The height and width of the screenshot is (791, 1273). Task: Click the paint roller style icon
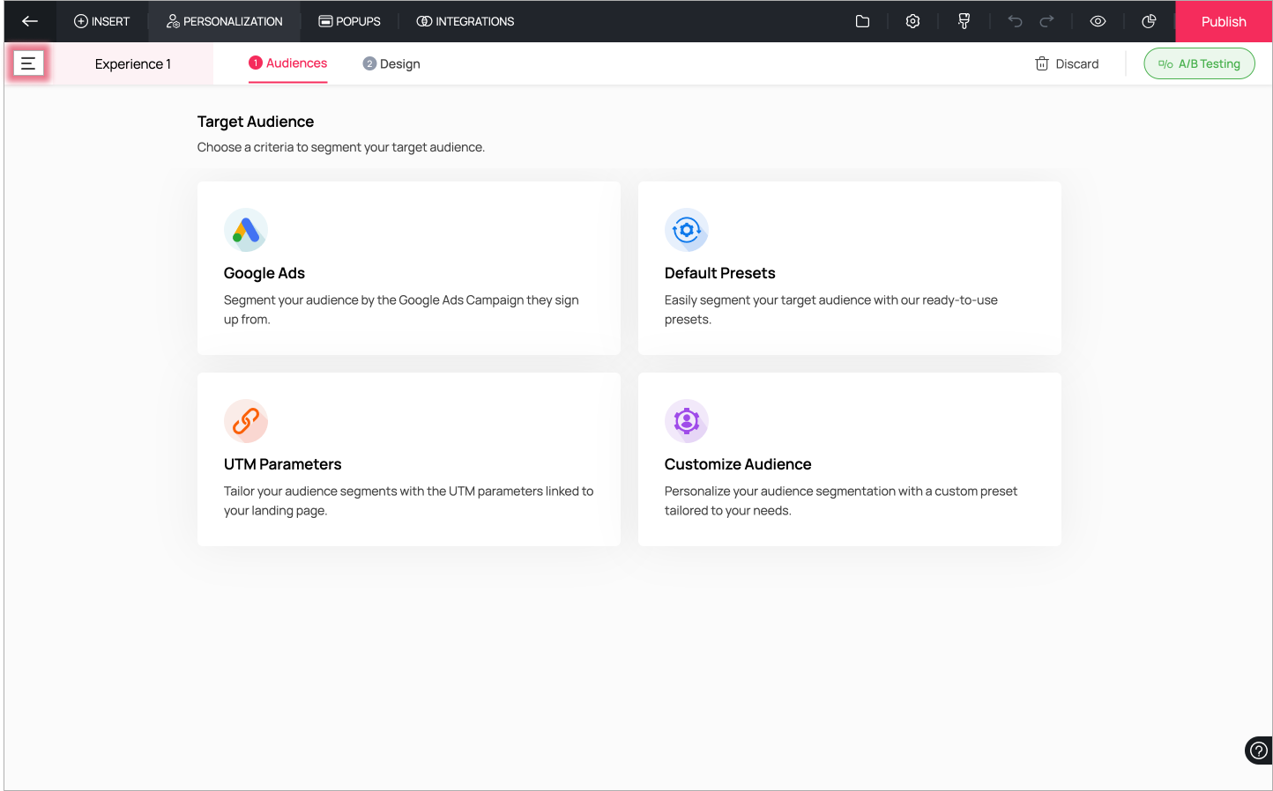[x=964, y=21]
